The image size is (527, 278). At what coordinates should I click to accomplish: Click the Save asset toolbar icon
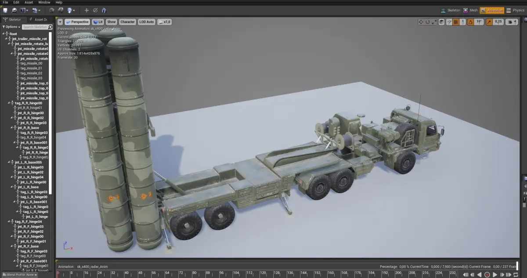5,10
